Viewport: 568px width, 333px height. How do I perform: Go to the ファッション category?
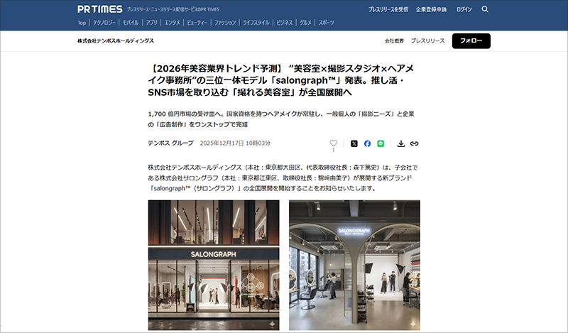225,23
